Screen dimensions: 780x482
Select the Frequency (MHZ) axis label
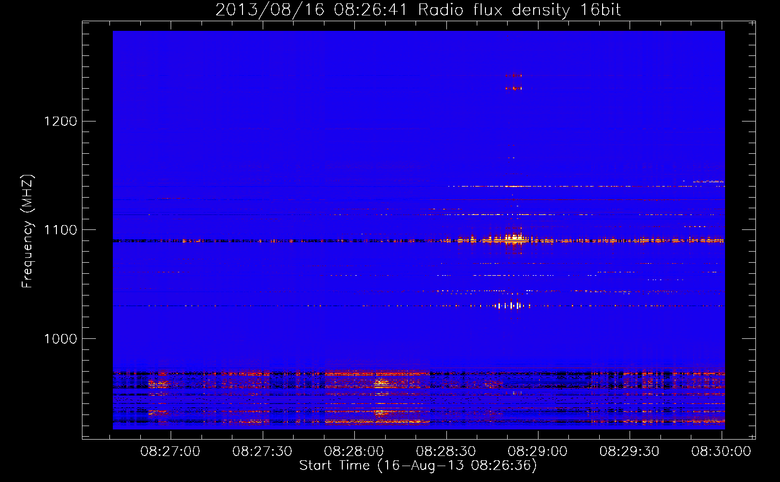pos(27,231)
